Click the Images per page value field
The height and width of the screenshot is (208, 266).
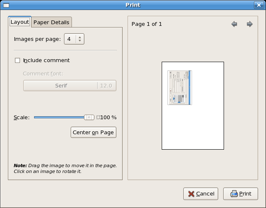69,39
